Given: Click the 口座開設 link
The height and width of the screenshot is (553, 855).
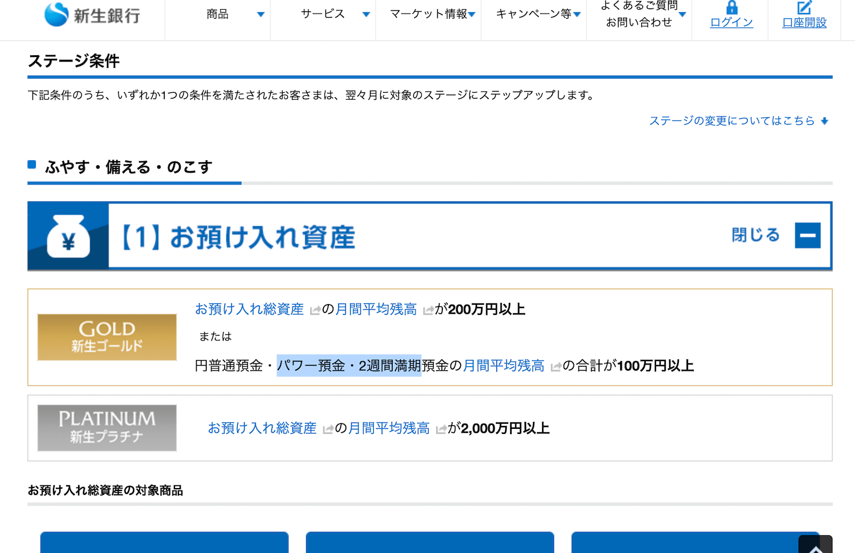Looking at the screenshot, I should pyautogui.click(x=804, y=23).
